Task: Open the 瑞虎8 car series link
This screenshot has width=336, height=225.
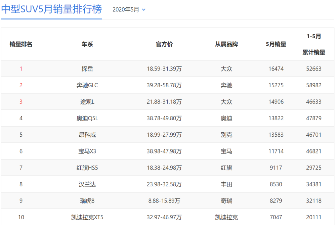Action: pyautogui.click(x=87, y=200)
